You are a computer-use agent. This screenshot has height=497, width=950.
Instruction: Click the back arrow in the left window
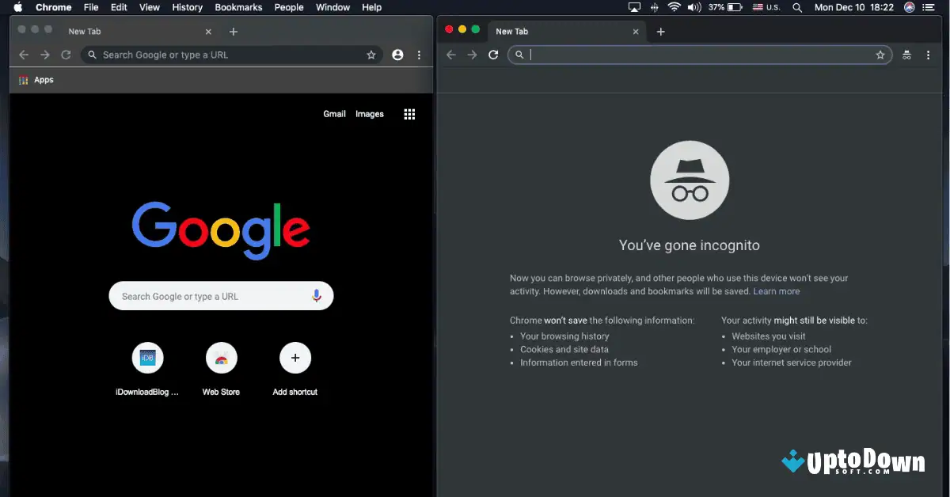click(23, 55)
